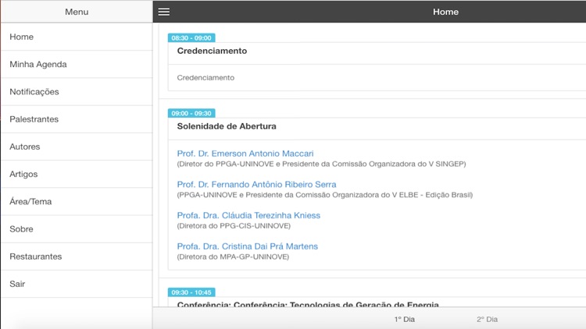Select the 08:30 - 09:00 time badge

(x=191, y=38)
